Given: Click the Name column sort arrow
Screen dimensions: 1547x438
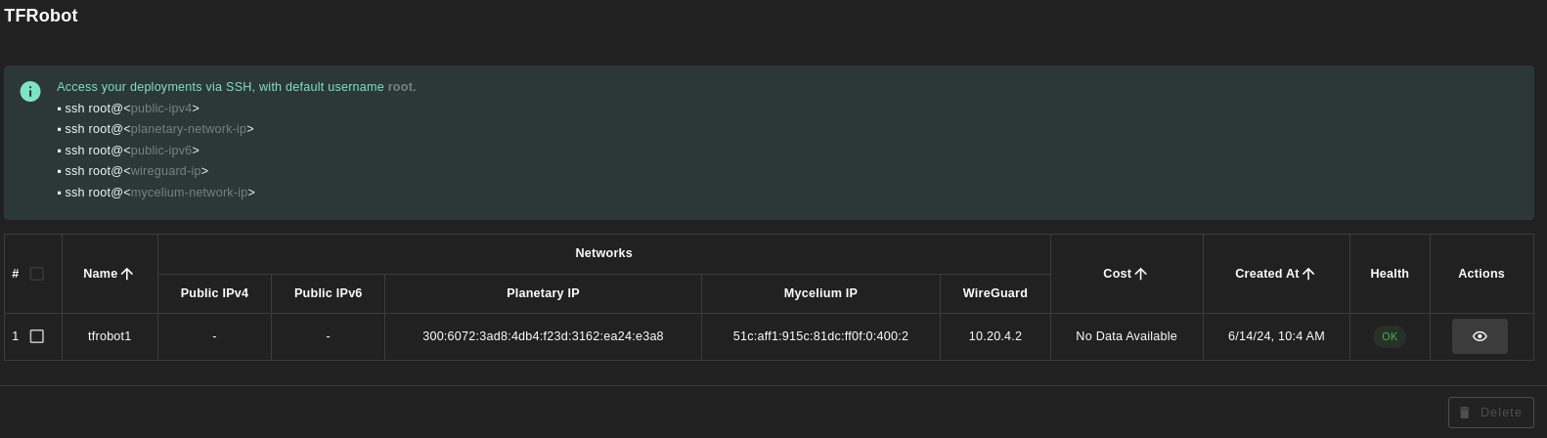Looking at the screenshot, I should pyautogui.click(x=127, y=274).
